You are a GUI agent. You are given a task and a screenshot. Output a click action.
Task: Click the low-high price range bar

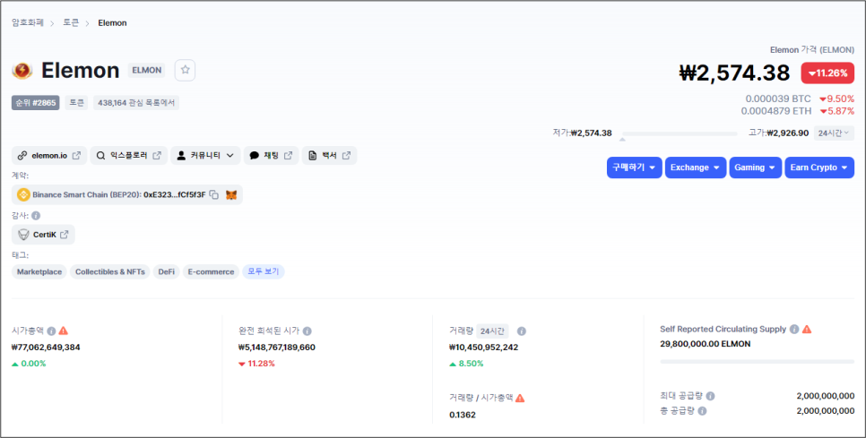[x=680, y=133]
